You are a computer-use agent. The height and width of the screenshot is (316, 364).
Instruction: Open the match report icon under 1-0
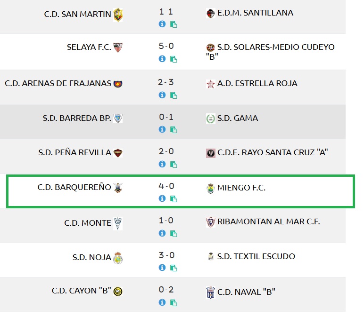[x=173, y=234]
